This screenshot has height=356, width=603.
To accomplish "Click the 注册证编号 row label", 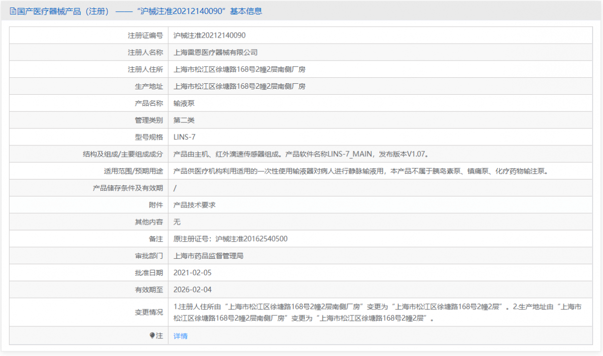I will pyautogui.click(x=145, y=36).
